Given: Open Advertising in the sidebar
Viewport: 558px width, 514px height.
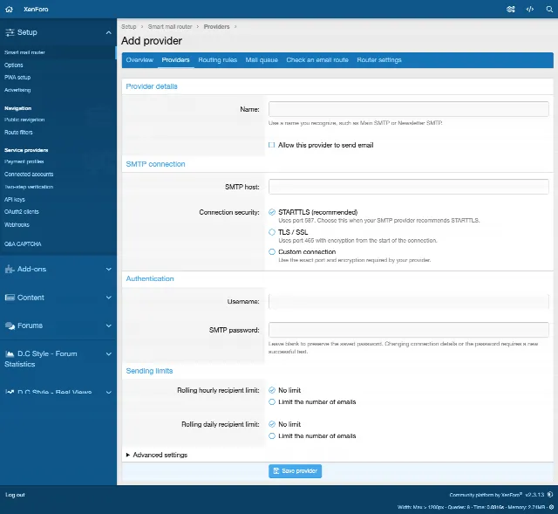Looking at the screenshot, I should click(17, 90).
